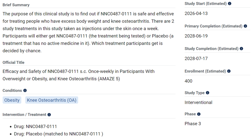The height and width of the screenshot is (139, 251).
Task: Click the study completion date 2028-07-17
Action: [196, 58]
